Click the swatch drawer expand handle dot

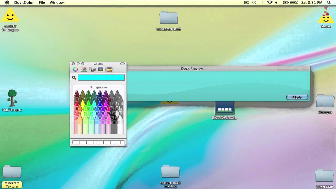tap(98, 145)
